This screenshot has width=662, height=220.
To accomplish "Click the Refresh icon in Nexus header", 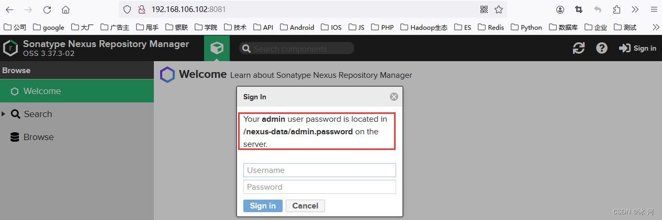I will [578, 48].
